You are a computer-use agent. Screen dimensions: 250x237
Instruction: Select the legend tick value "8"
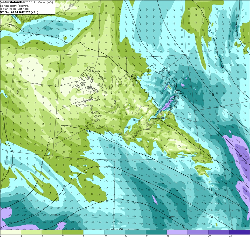point(83,235)
